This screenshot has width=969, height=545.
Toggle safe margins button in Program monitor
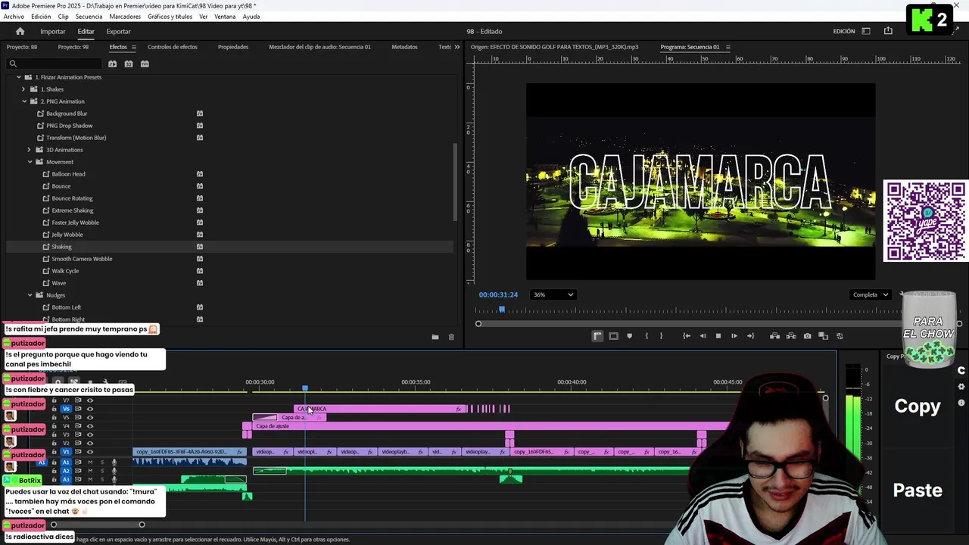(x=613, y=336)
